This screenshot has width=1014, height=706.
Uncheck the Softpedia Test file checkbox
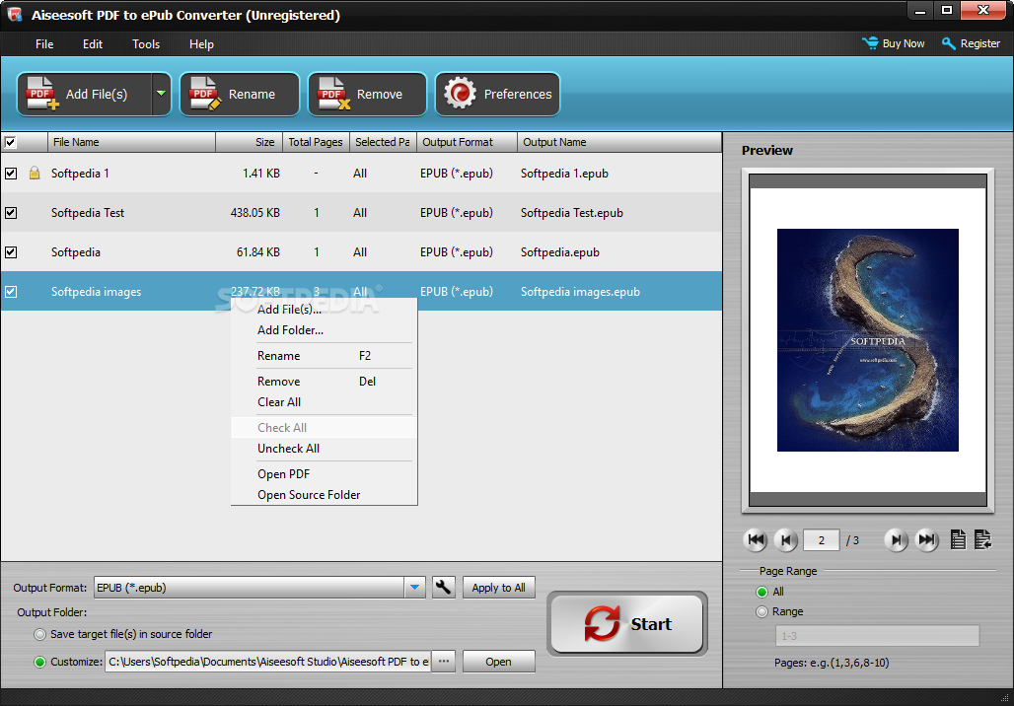click(11, 213)
